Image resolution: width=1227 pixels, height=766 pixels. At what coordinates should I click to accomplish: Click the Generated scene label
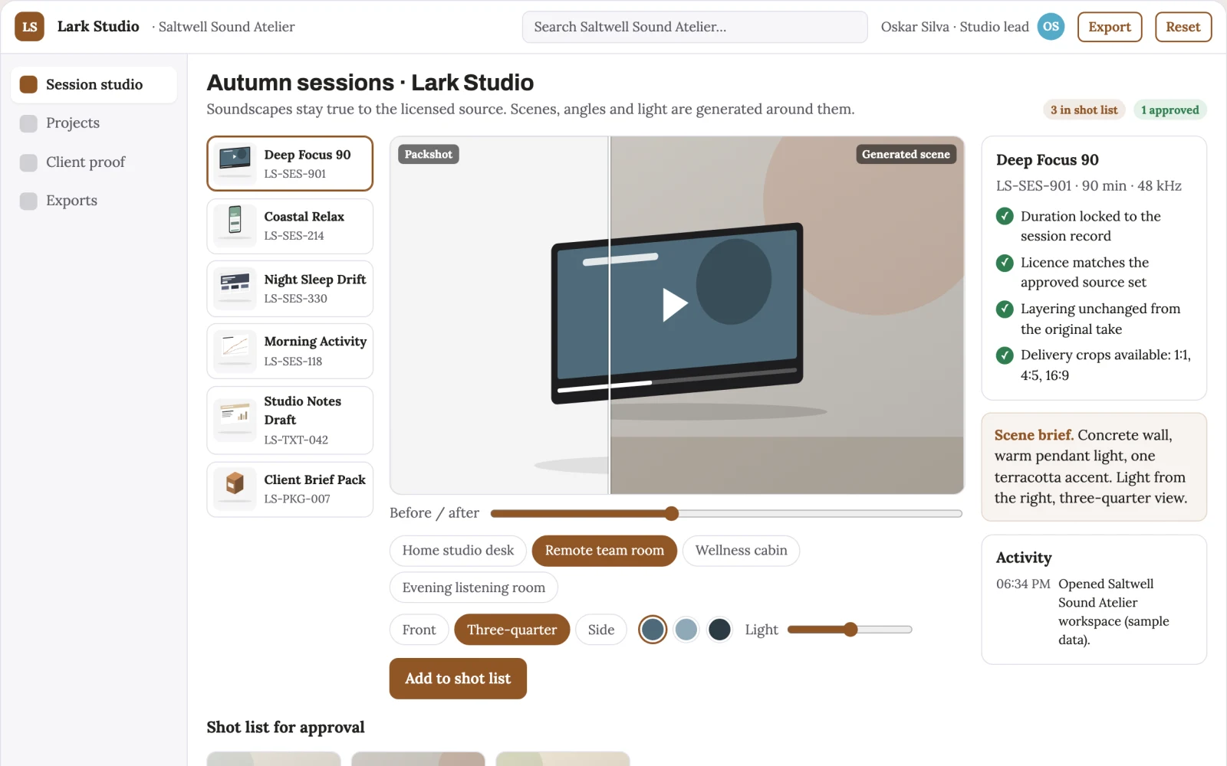[906, 154]
